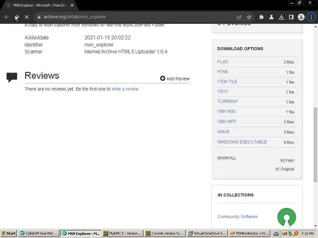Open VBR M3U download option
Screen dimensions: 318x238
[x=226, y=111]
